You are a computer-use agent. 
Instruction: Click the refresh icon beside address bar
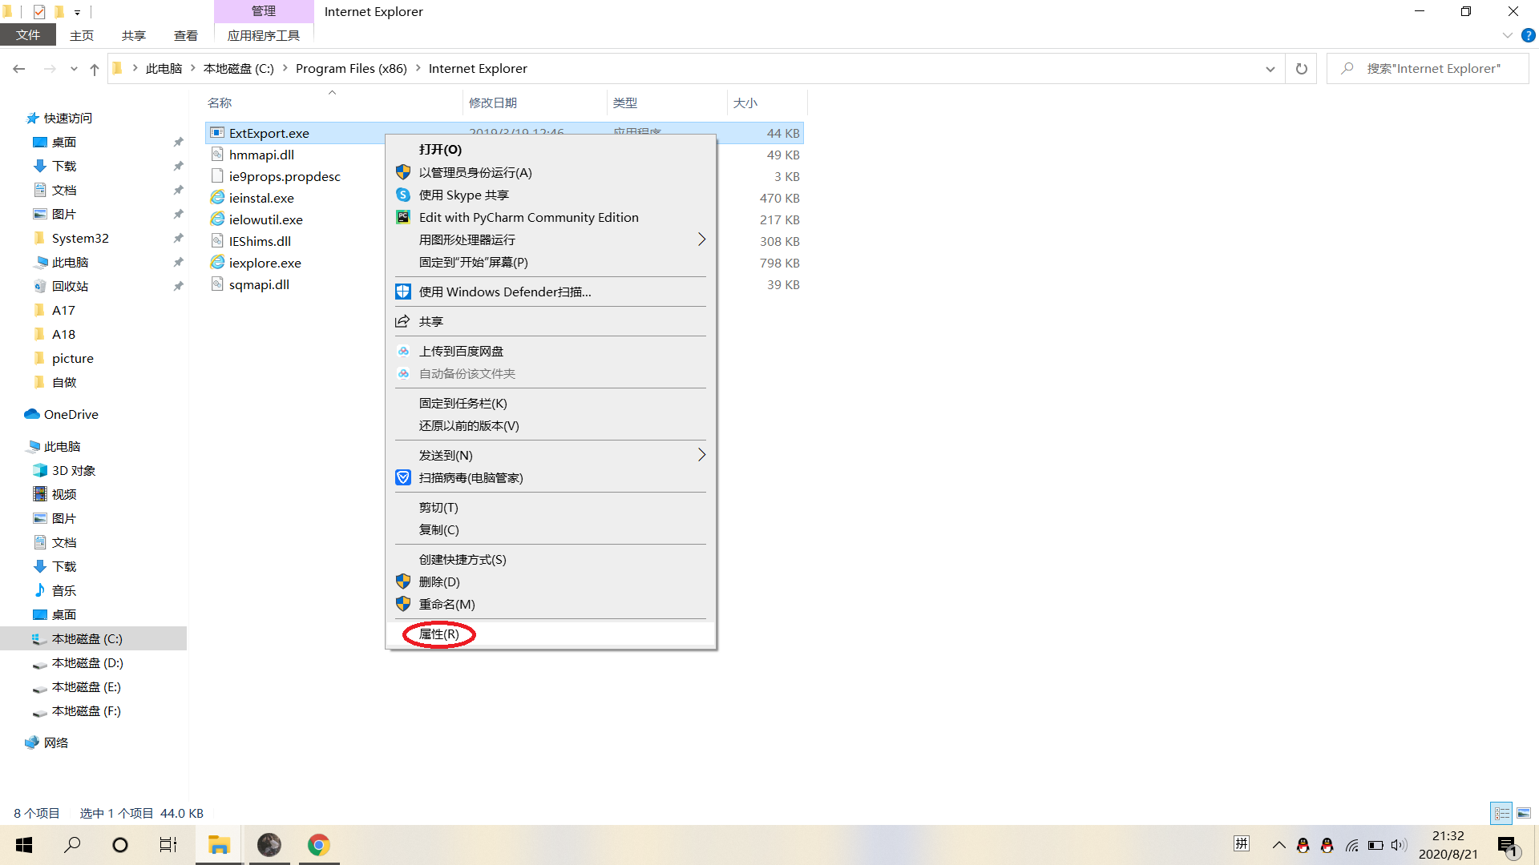(1301, 69)
